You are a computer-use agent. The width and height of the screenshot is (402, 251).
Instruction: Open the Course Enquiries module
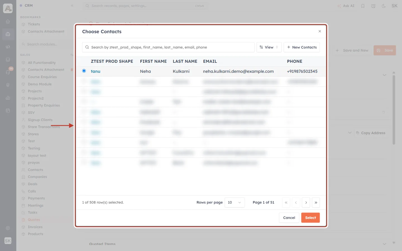coord(42,77)
